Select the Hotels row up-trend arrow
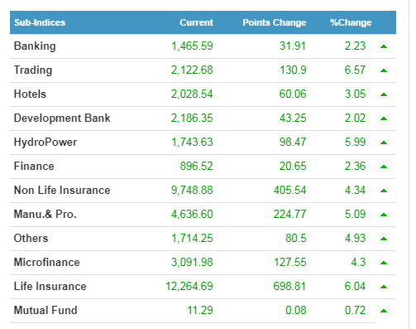 click(x=384, y=94)
